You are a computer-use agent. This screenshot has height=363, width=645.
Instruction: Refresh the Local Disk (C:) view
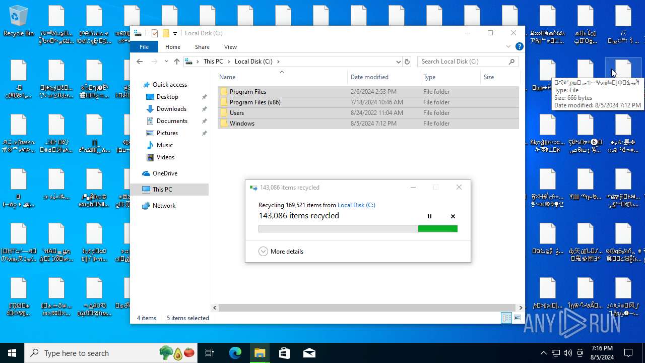407,62
